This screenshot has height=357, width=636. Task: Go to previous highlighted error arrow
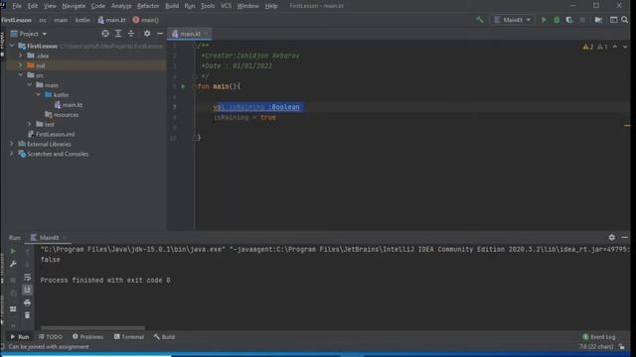tap(615, 47)
